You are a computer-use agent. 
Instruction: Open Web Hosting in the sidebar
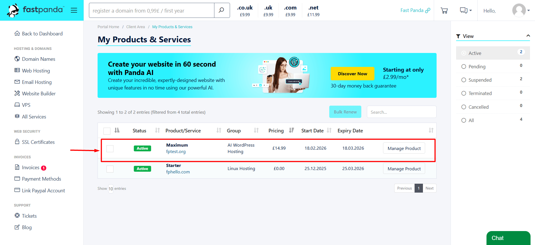36,71
